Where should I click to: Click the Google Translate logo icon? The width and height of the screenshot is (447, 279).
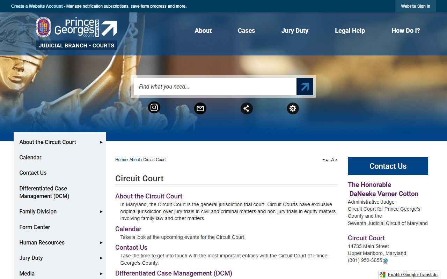click(383, 275)
